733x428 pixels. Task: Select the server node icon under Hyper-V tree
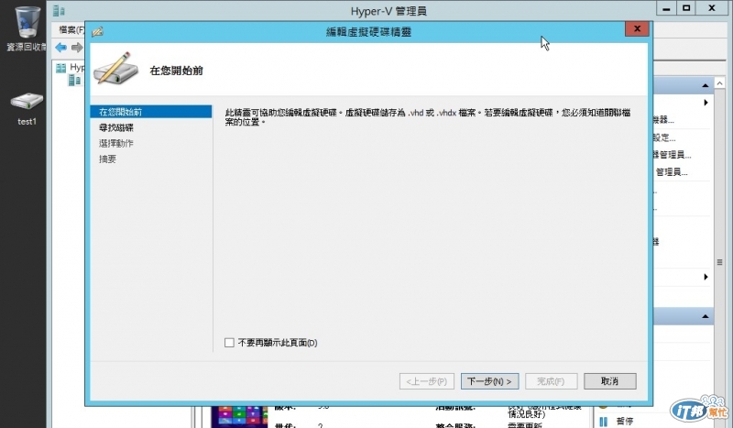(75, 81)
